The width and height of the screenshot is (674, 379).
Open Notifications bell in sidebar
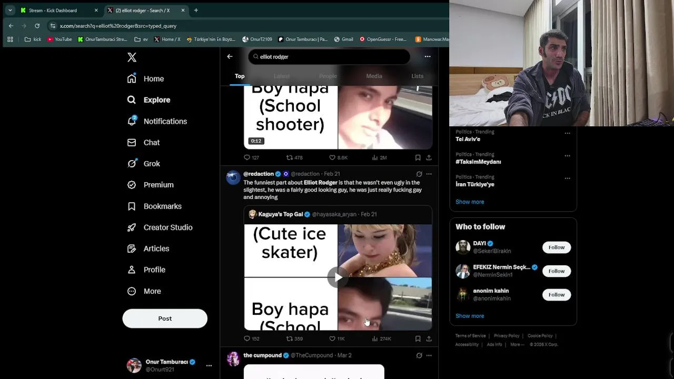(157, 121)
